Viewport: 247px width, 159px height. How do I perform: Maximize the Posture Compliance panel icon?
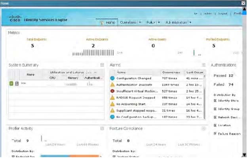pyautogui.click(x=203, y=129)
